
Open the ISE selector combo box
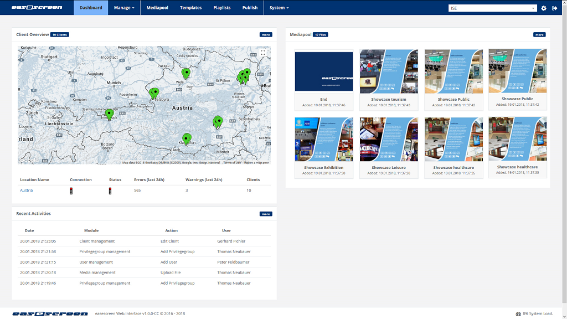click(492, 8)
